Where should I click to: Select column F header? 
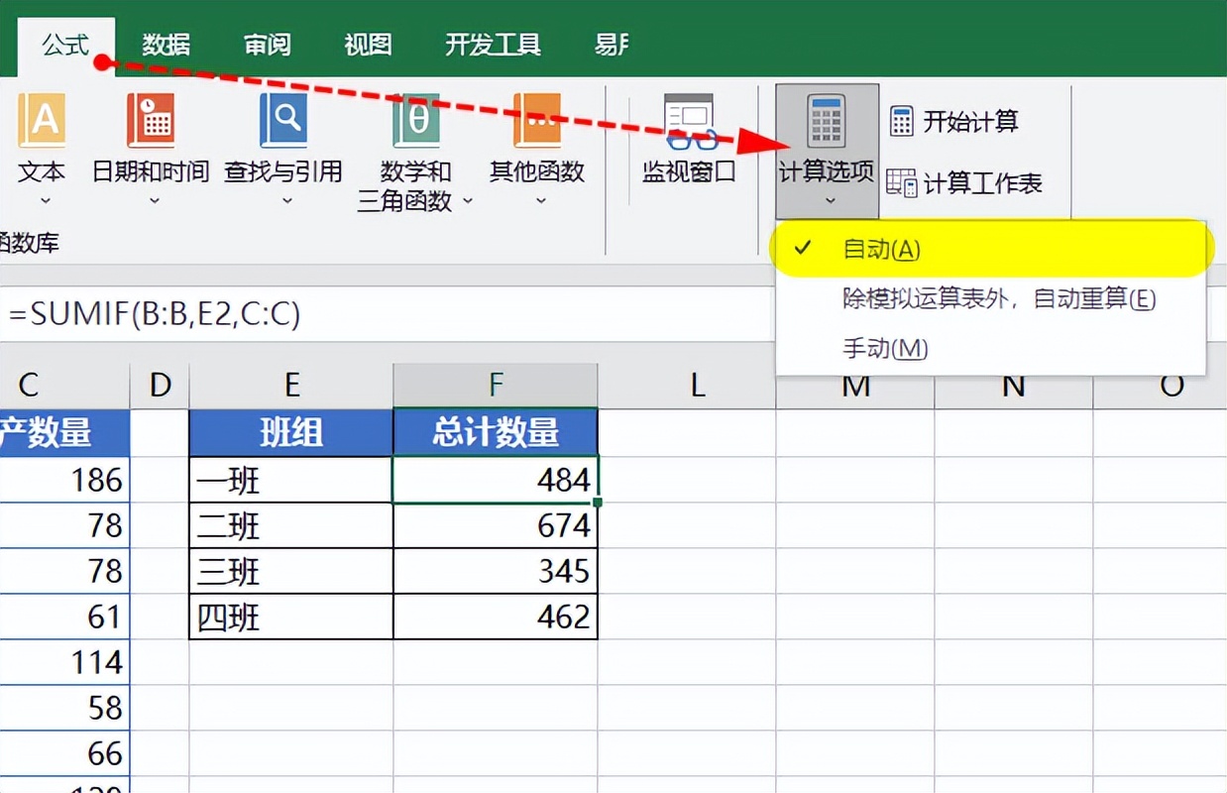click(496, 385)
